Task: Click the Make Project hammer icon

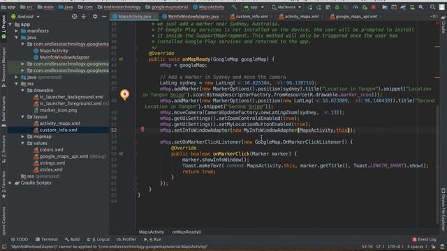Action: (x=234, y=7)
